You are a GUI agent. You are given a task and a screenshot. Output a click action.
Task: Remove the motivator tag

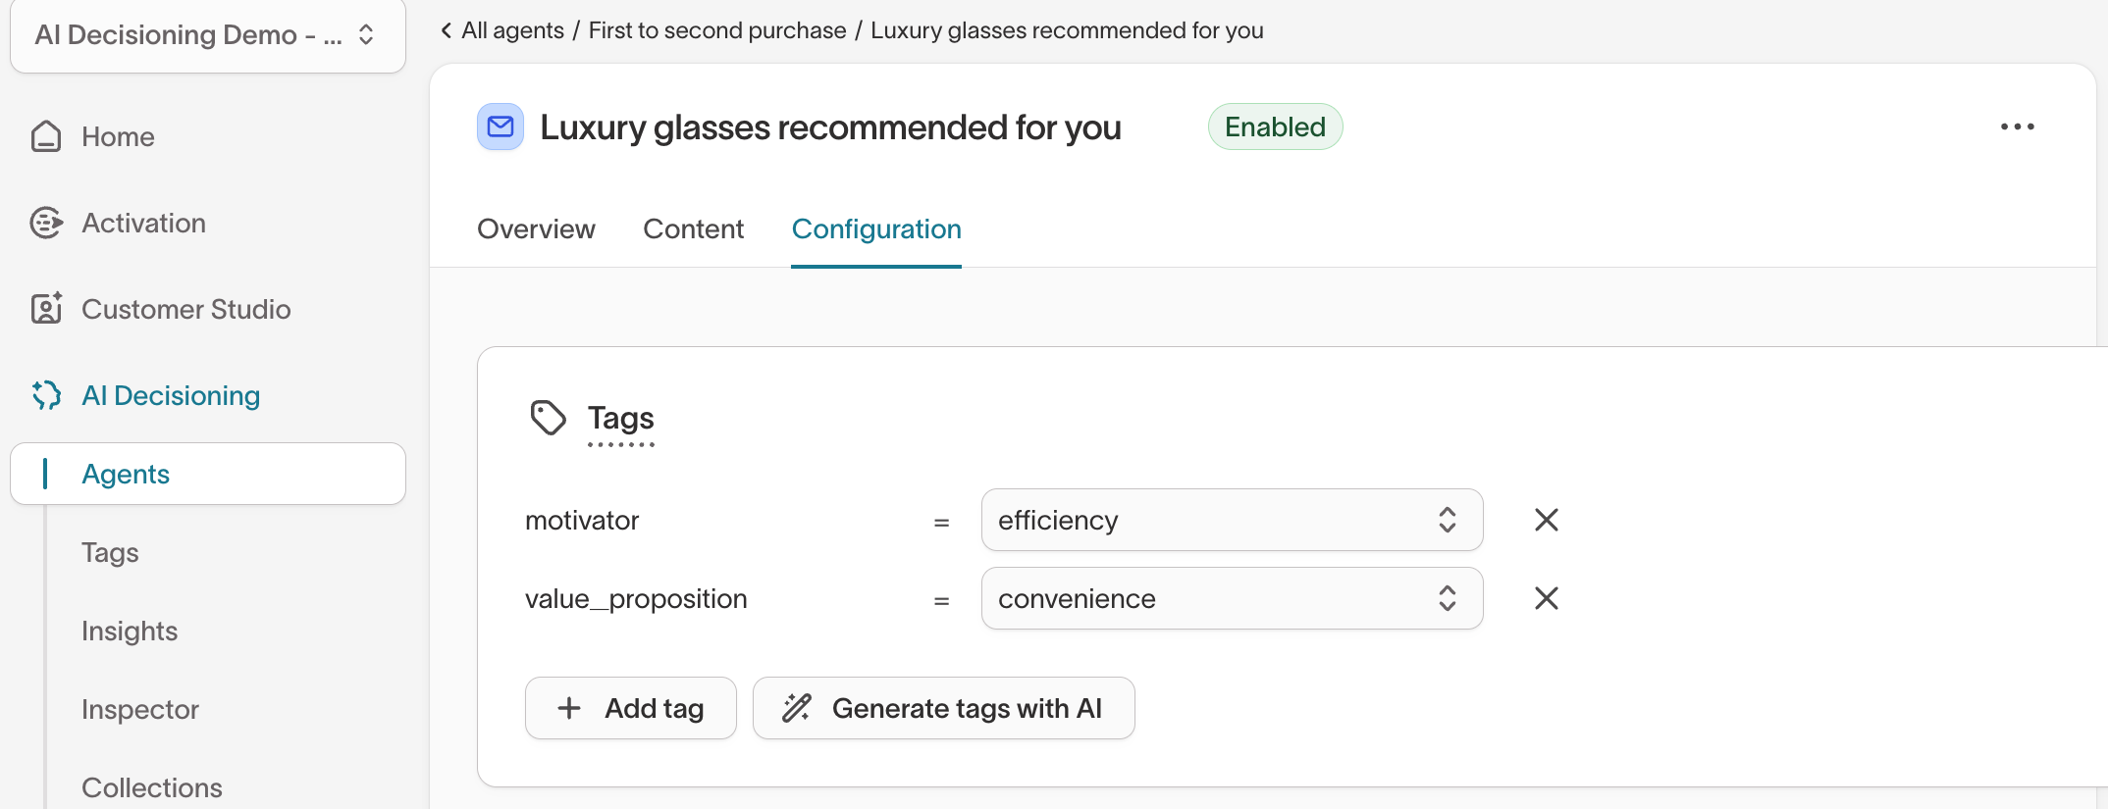1545,520
